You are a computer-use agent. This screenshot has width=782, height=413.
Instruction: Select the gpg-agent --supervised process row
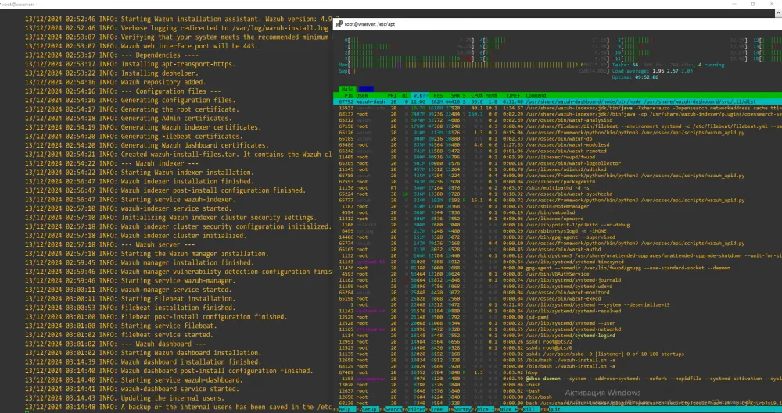coord(558,237)
